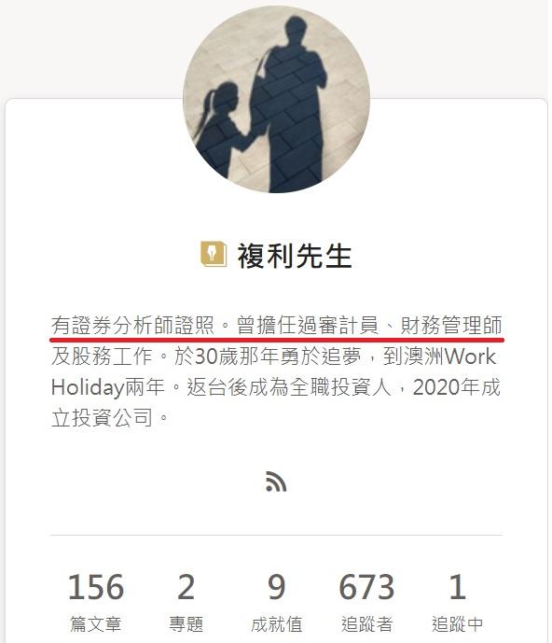Click the number 673 in stats
This screenshot has height=643, width=552.
[366, 587]
